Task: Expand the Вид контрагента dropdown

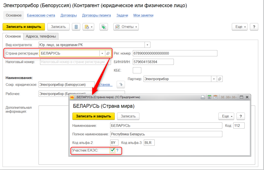Action: tap(148, 45)
